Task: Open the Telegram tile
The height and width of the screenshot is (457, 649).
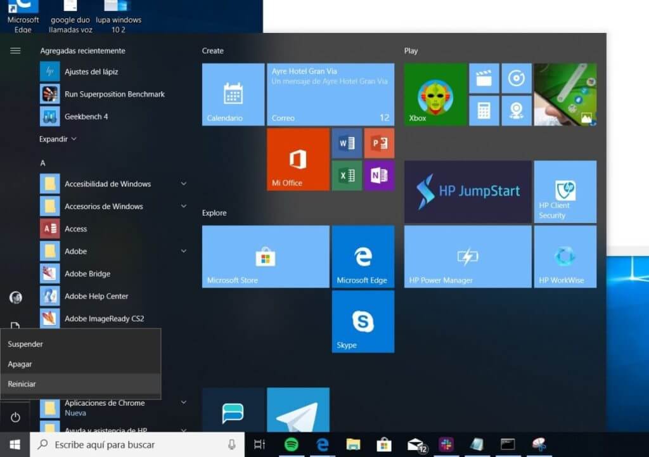Action: point(298,410)
